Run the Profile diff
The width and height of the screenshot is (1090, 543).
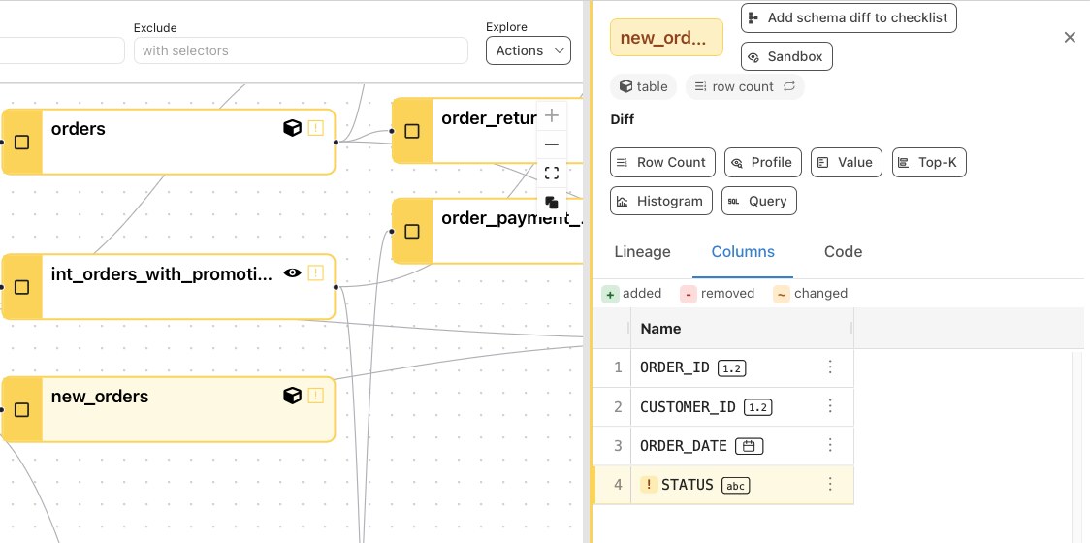762,162
